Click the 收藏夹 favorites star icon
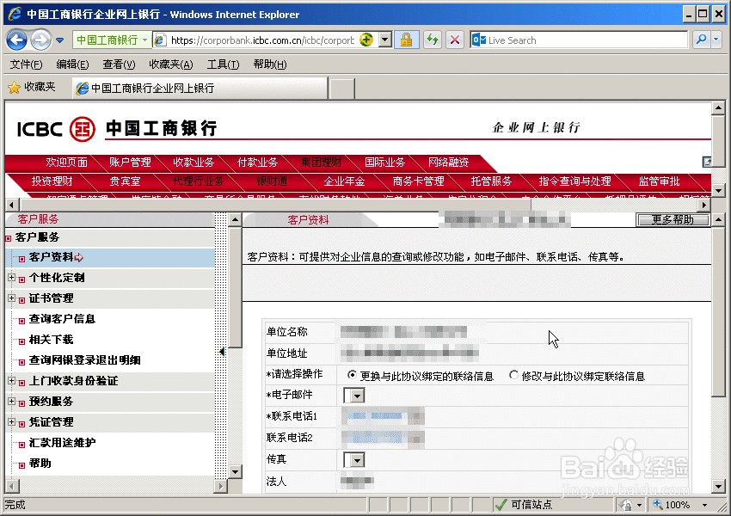This screenshot has width=731, height=516. pyautogui.click(x=15, y=87)
